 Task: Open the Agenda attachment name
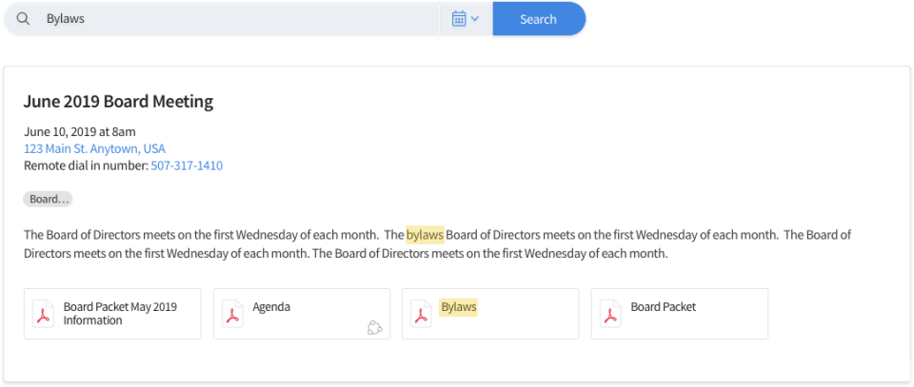coord(271,307)
